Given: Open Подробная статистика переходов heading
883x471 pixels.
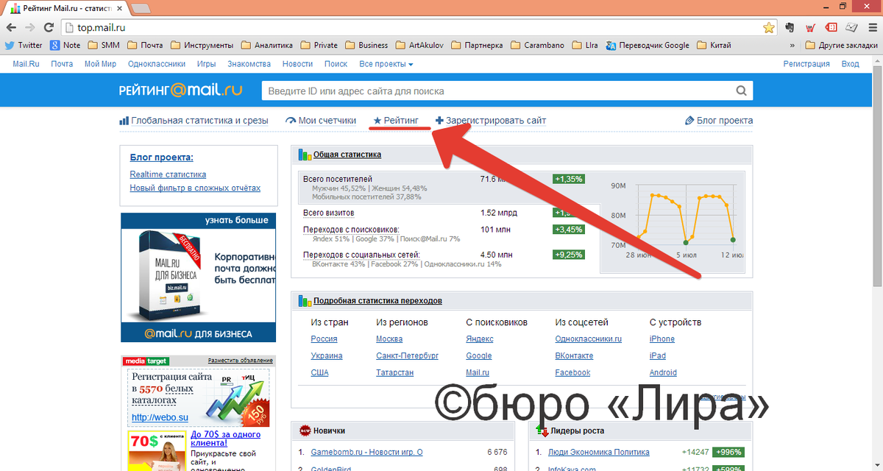Looking at the screenshot, I should click(377, 300).
